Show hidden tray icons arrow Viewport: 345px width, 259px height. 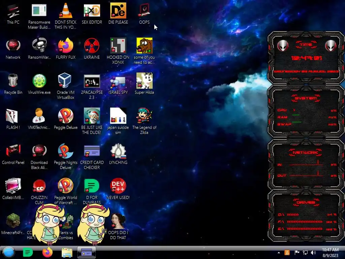click(x=279, y=253)
